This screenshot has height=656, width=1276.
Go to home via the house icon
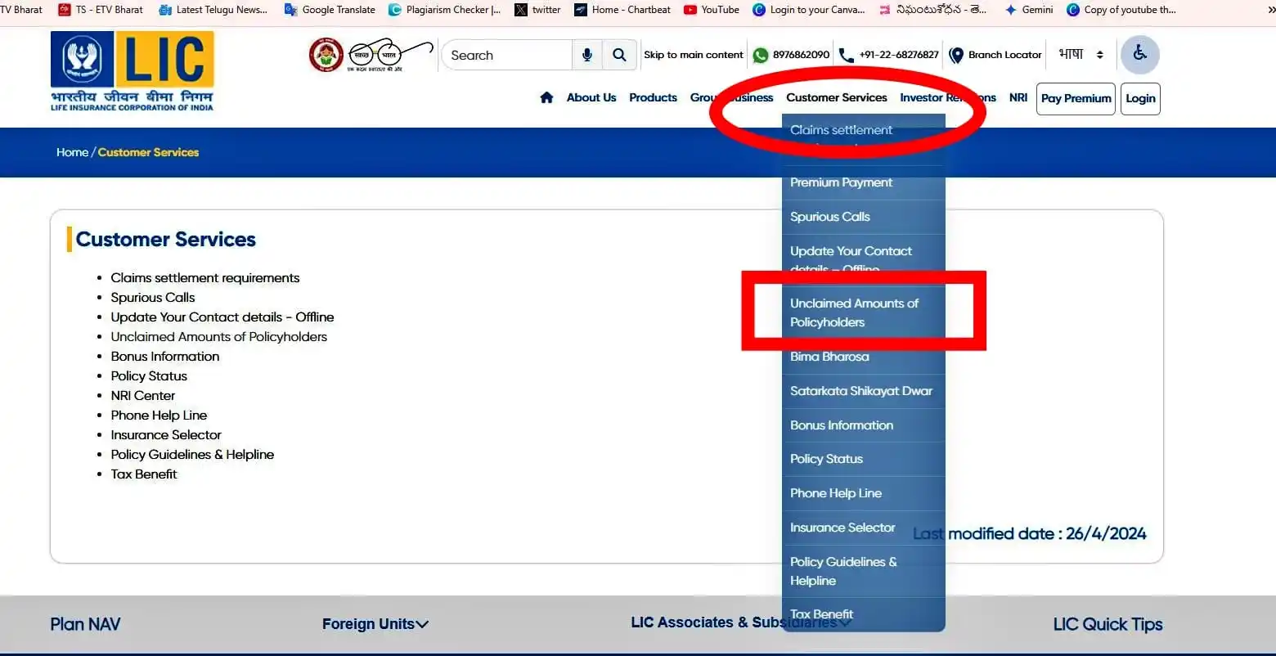pos(546,97)
